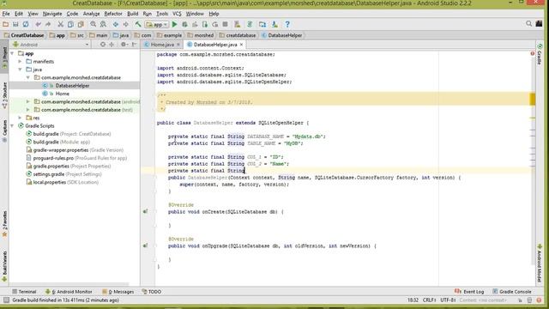549x309 pixels.
Task: Open the TODO tool window
Action: point(152,292)
